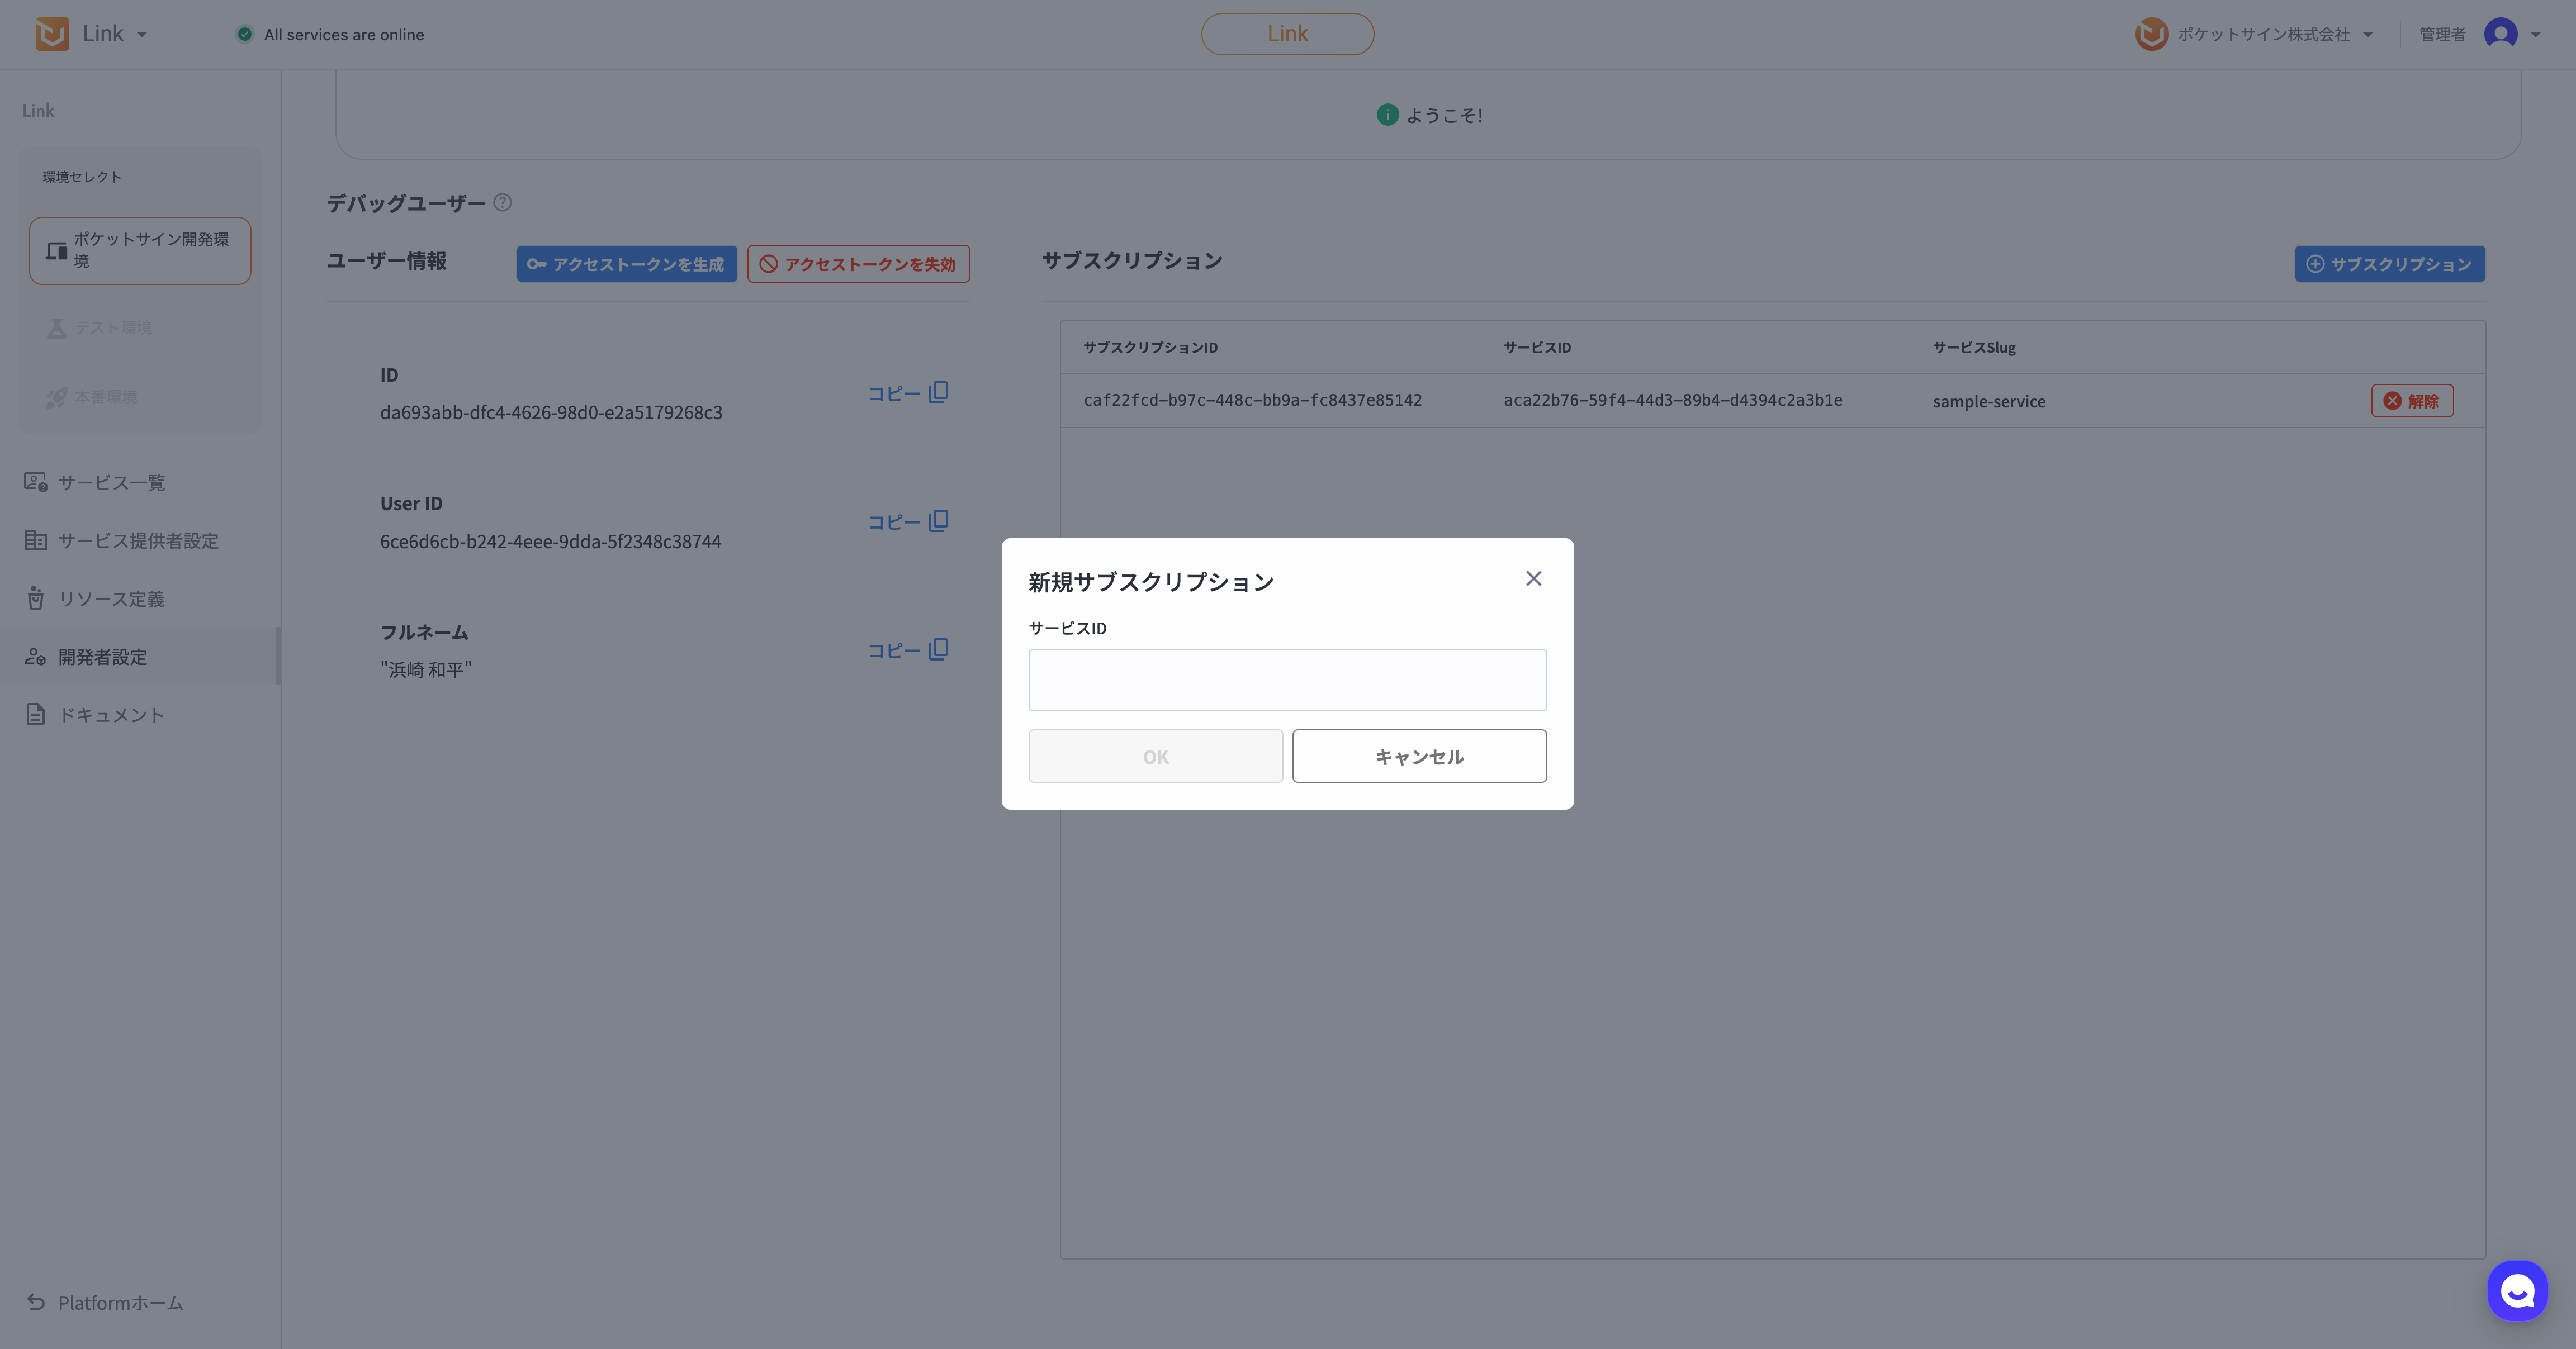Click the copy icon beside User ID

[x=938, y=521]
